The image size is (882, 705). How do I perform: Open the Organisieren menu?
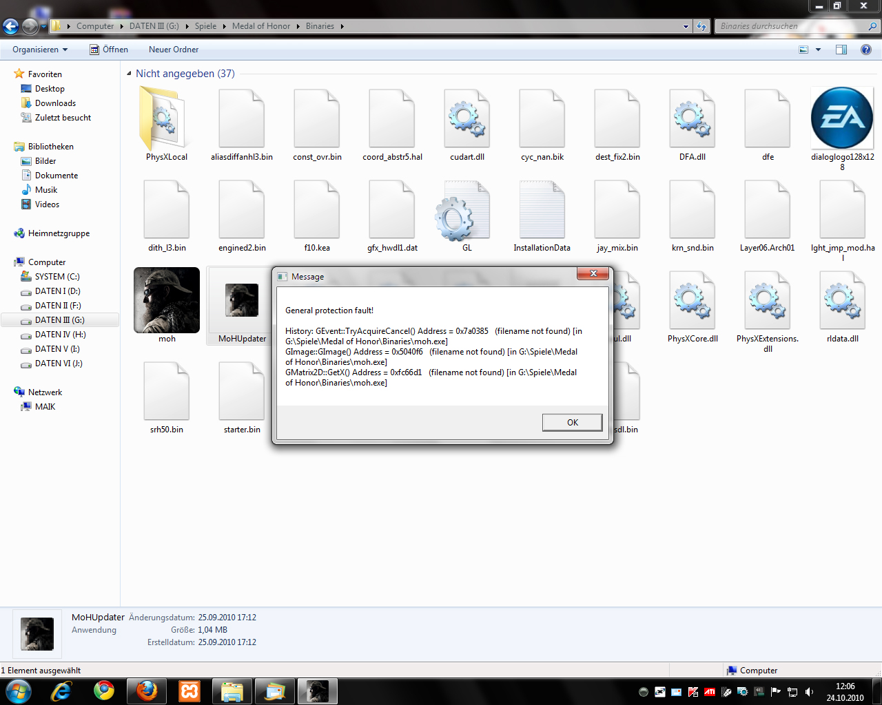[40, 50]
